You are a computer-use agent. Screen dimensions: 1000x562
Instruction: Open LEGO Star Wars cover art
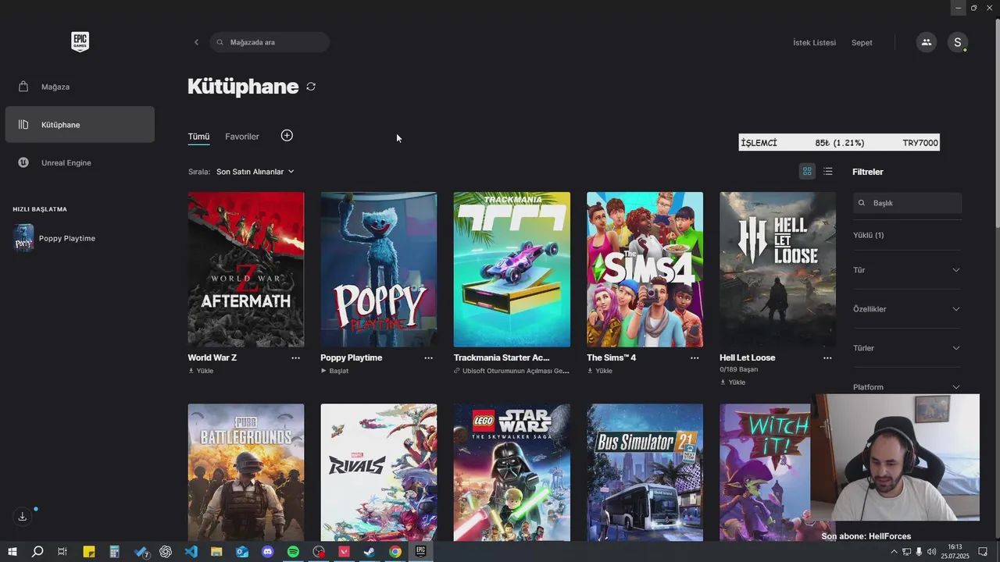pyautogui.click(x=512, y=472)
